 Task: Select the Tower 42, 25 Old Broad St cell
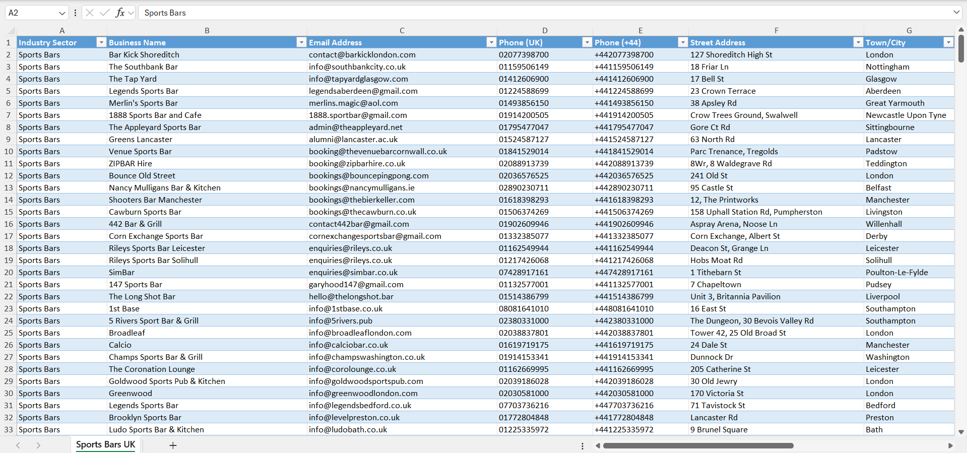pyautogui.click(x=776, y=333)
